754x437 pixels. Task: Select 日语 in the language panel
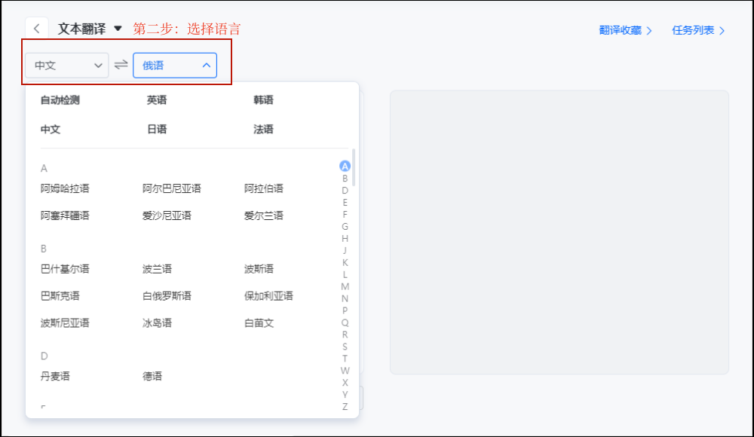tap(157, 129)
